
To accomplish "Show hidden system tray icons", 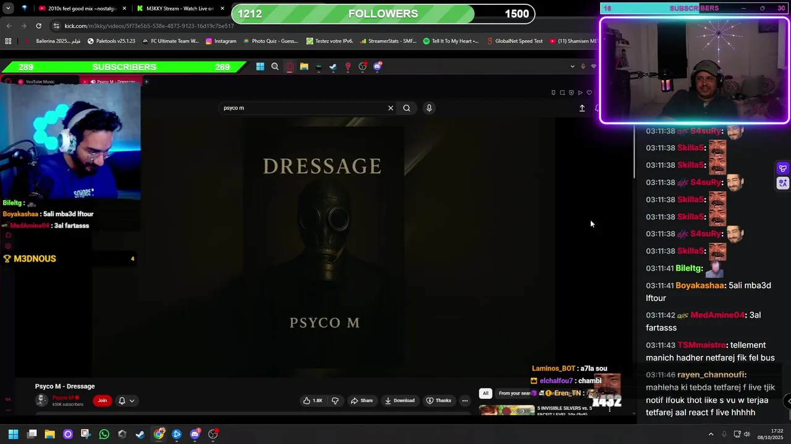I will point(711,434).
